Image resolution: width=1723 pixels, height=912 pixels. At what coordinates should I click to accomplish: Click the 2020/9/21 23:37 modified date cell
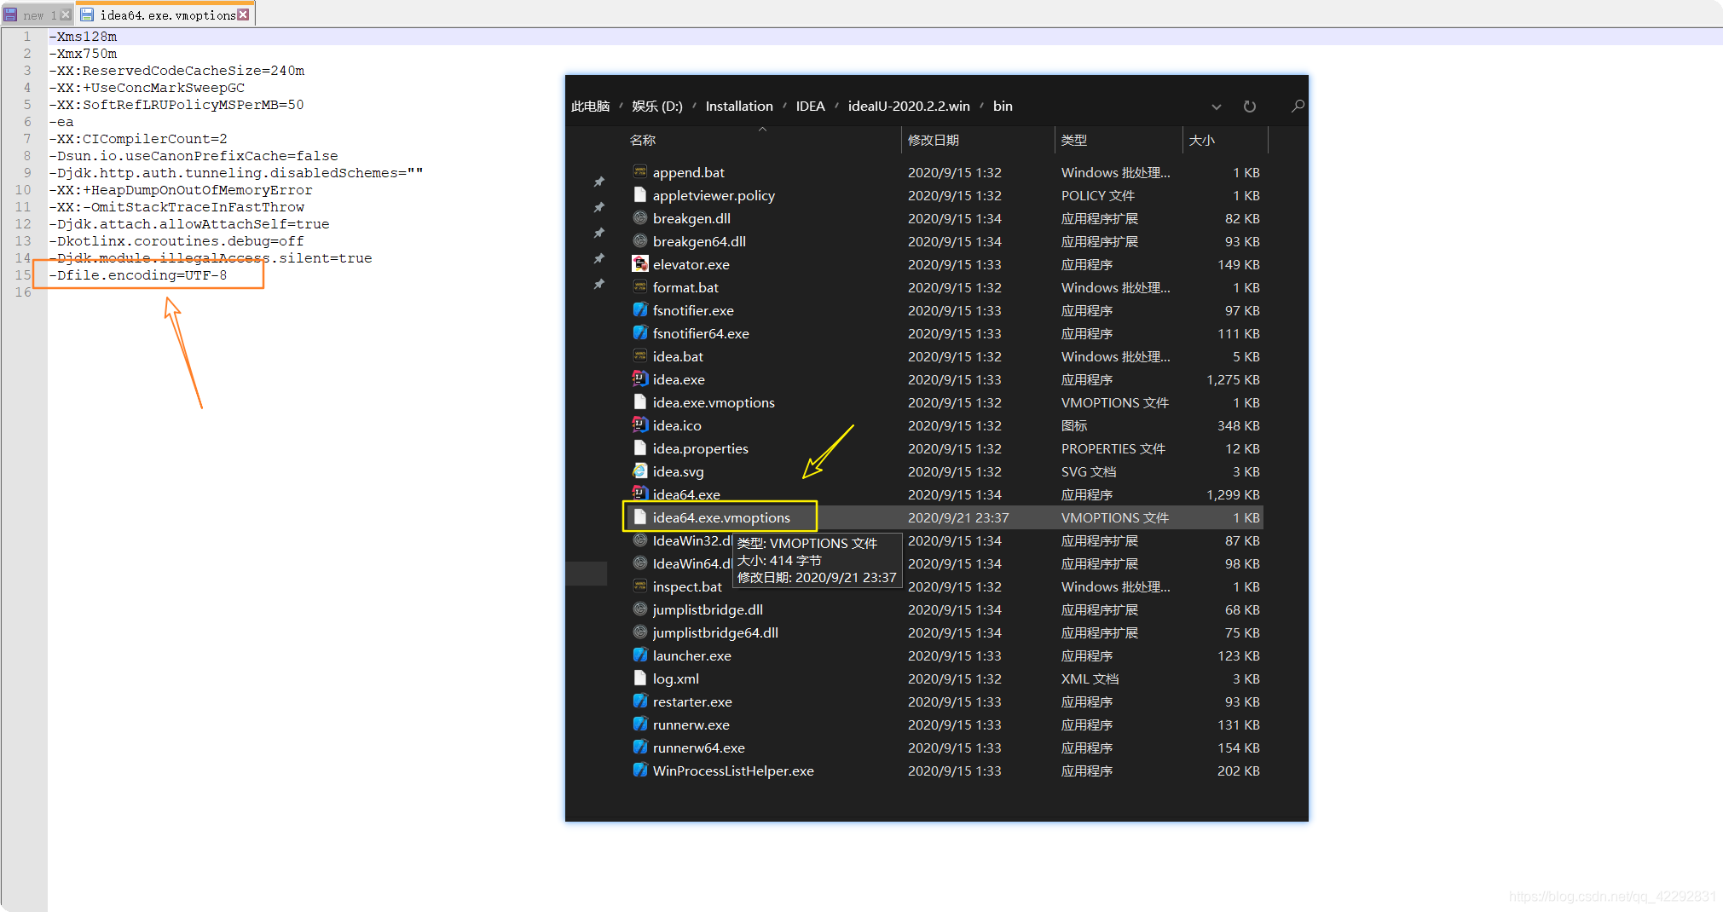pyautogui.click(x=958, y=517)
